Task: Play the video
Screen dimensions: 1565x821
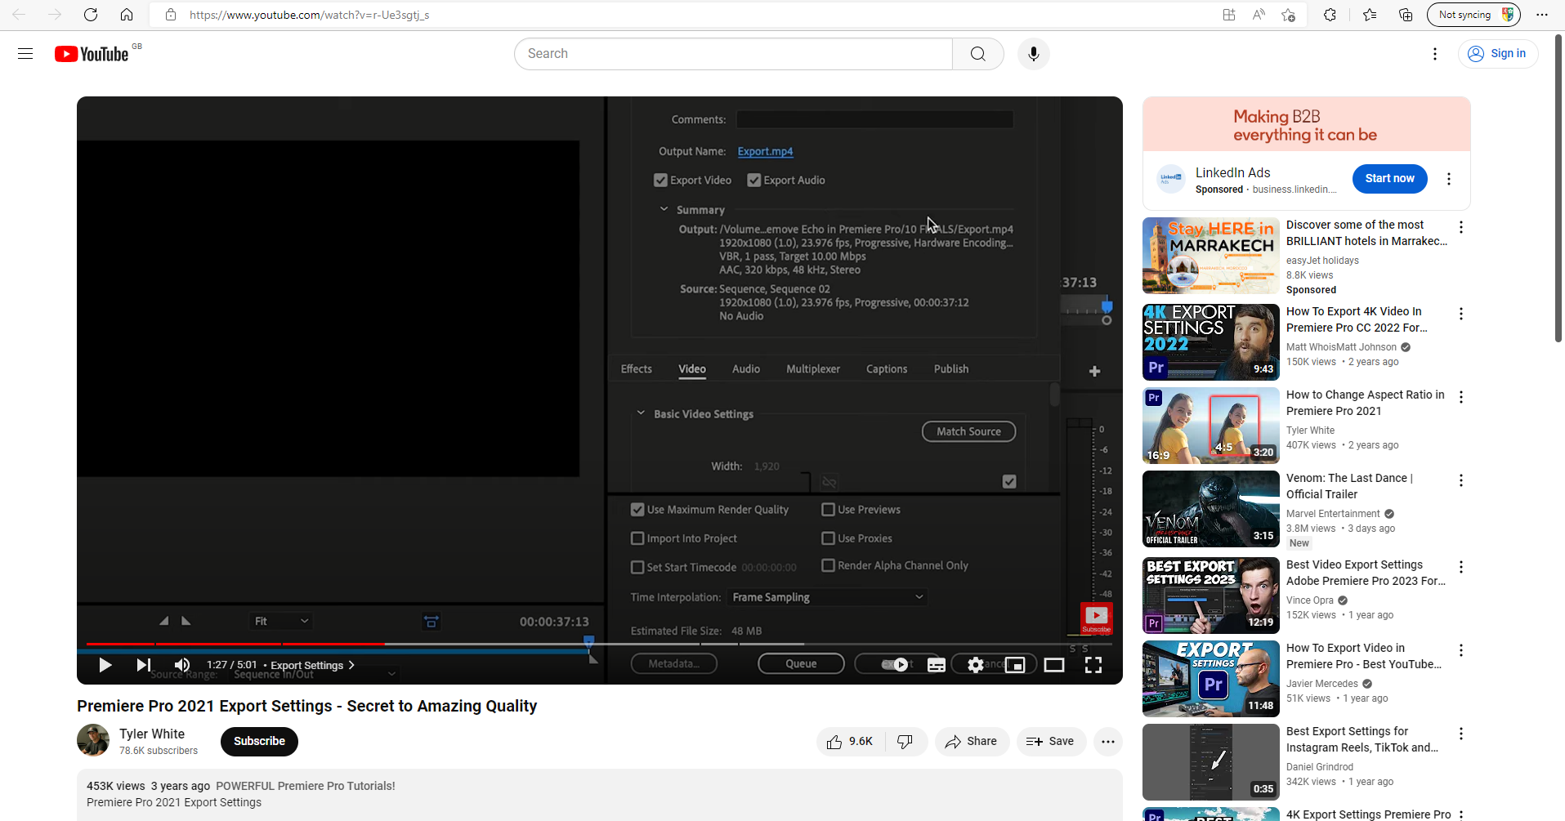Action: [105, 665]
